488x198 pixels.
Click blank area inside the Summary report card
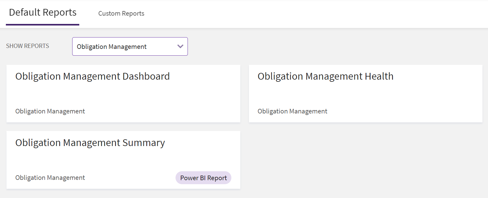tap(123, 161)
